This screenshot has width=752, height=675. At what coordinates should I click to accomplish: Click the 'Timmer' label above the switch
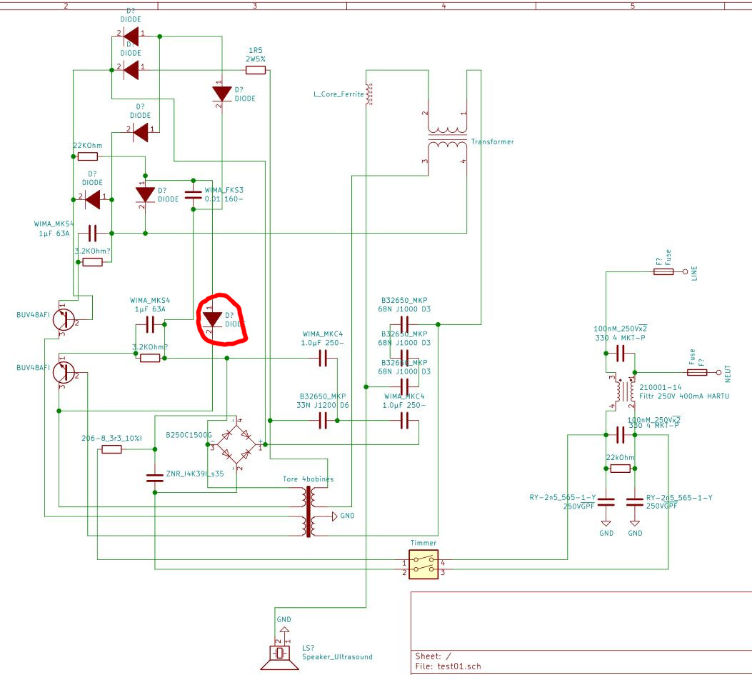[x=423, y=543]
